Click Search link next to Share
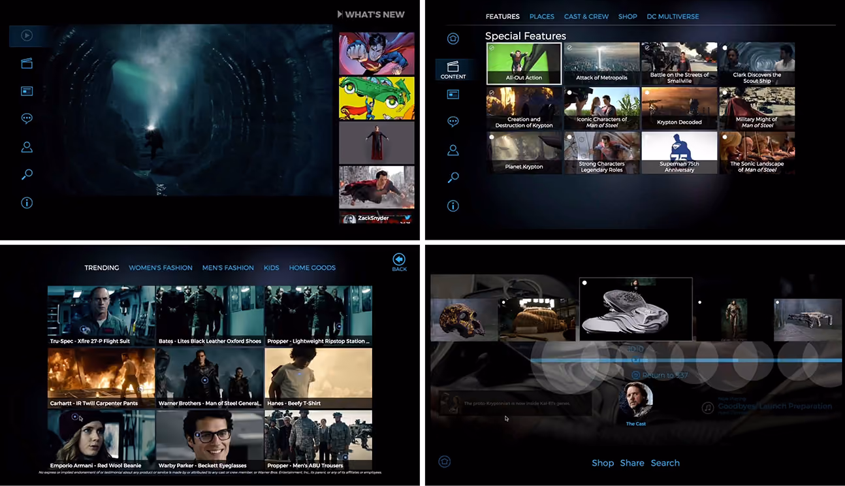The width and height of the screenshot is (845, 486). pyautogui.click(x=665, y=463)
